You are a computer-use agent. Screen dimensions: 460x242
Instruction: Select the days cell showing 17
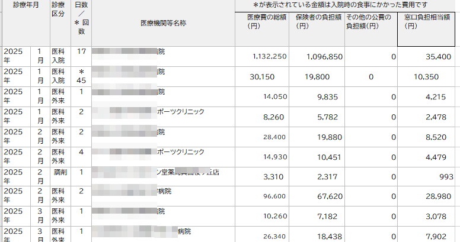pos(81,51)
